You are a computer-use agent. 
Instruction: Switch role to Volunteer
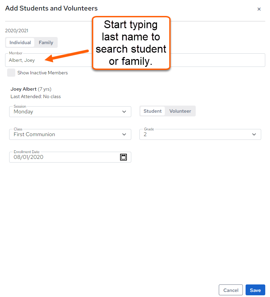click(180, 111)
